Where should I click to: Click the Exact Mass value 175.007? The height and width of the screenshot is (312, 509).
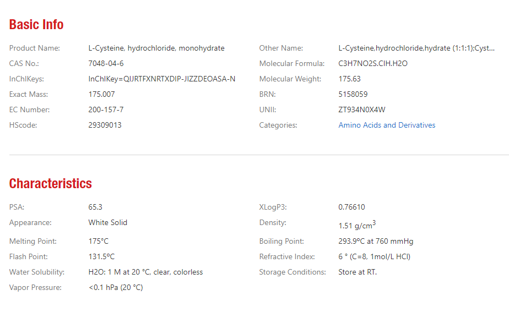pyautogui.click(x=101, y=95)
